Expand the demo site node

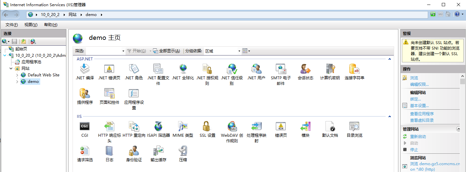17,82
